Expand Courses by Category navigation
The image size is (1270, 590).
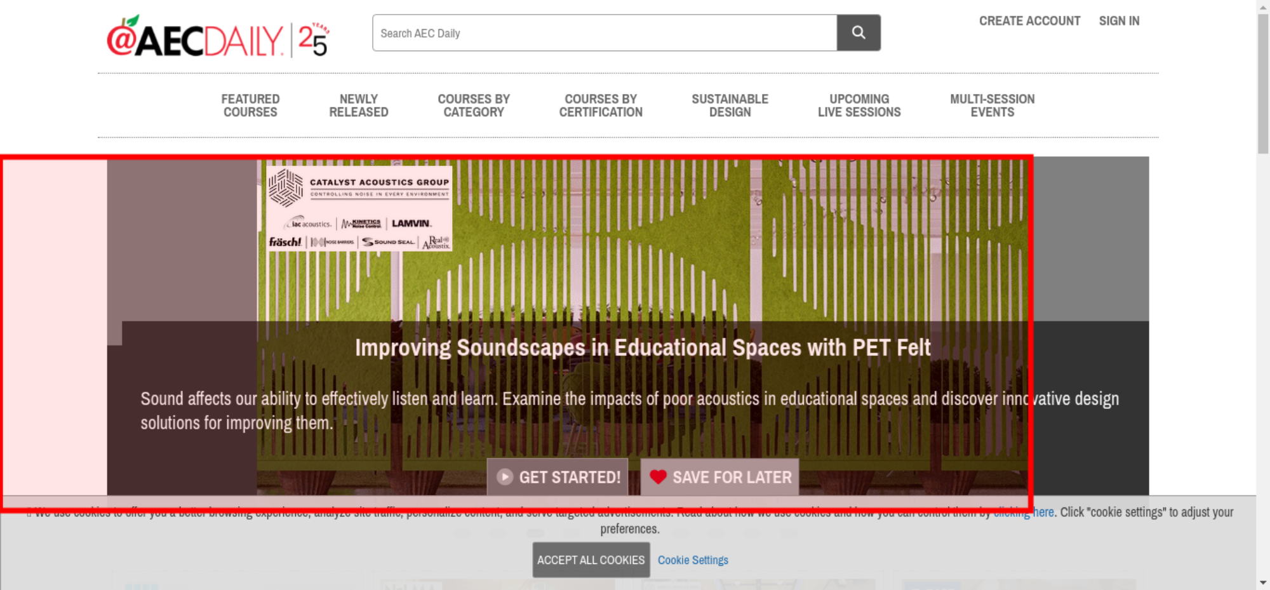click(x=474, y=105)
